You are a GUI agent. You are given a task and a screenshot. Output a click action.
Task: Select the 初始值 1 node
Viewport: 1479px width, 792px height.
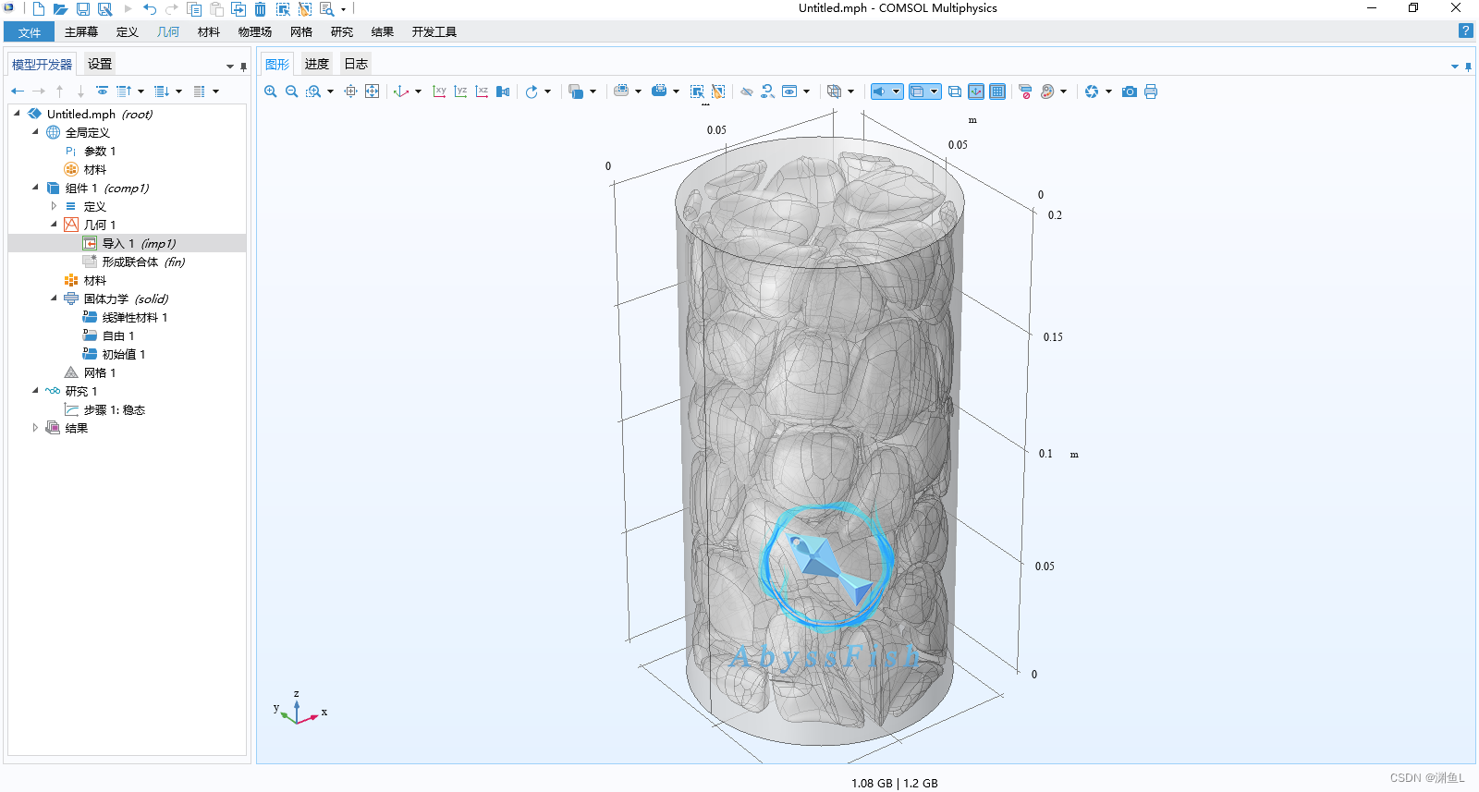(x=115, y=354)
